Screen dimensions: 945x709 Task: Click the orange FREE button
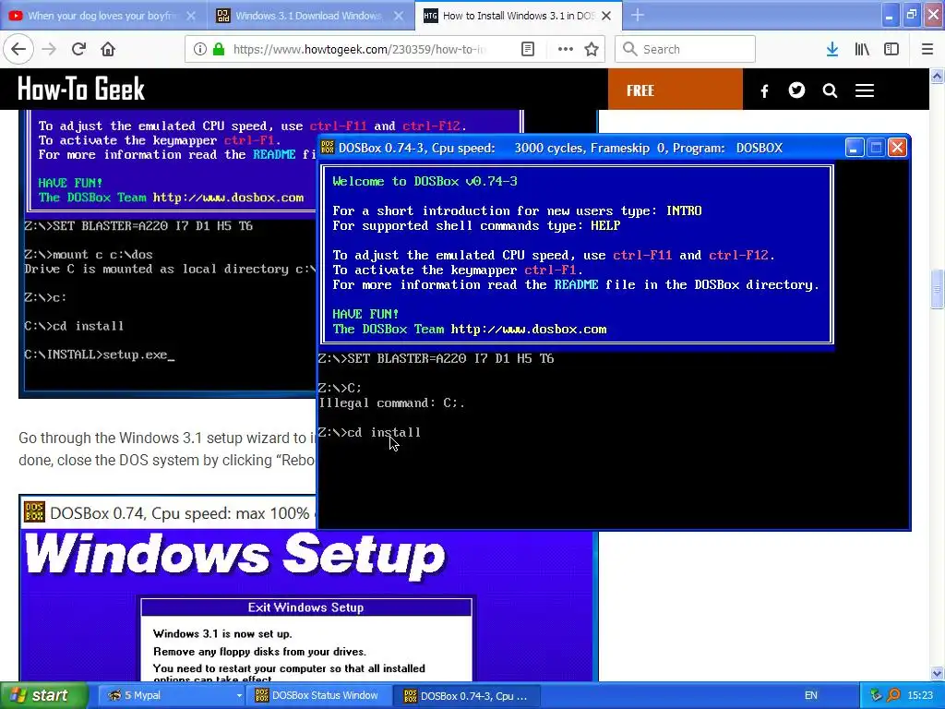point(675,90)
